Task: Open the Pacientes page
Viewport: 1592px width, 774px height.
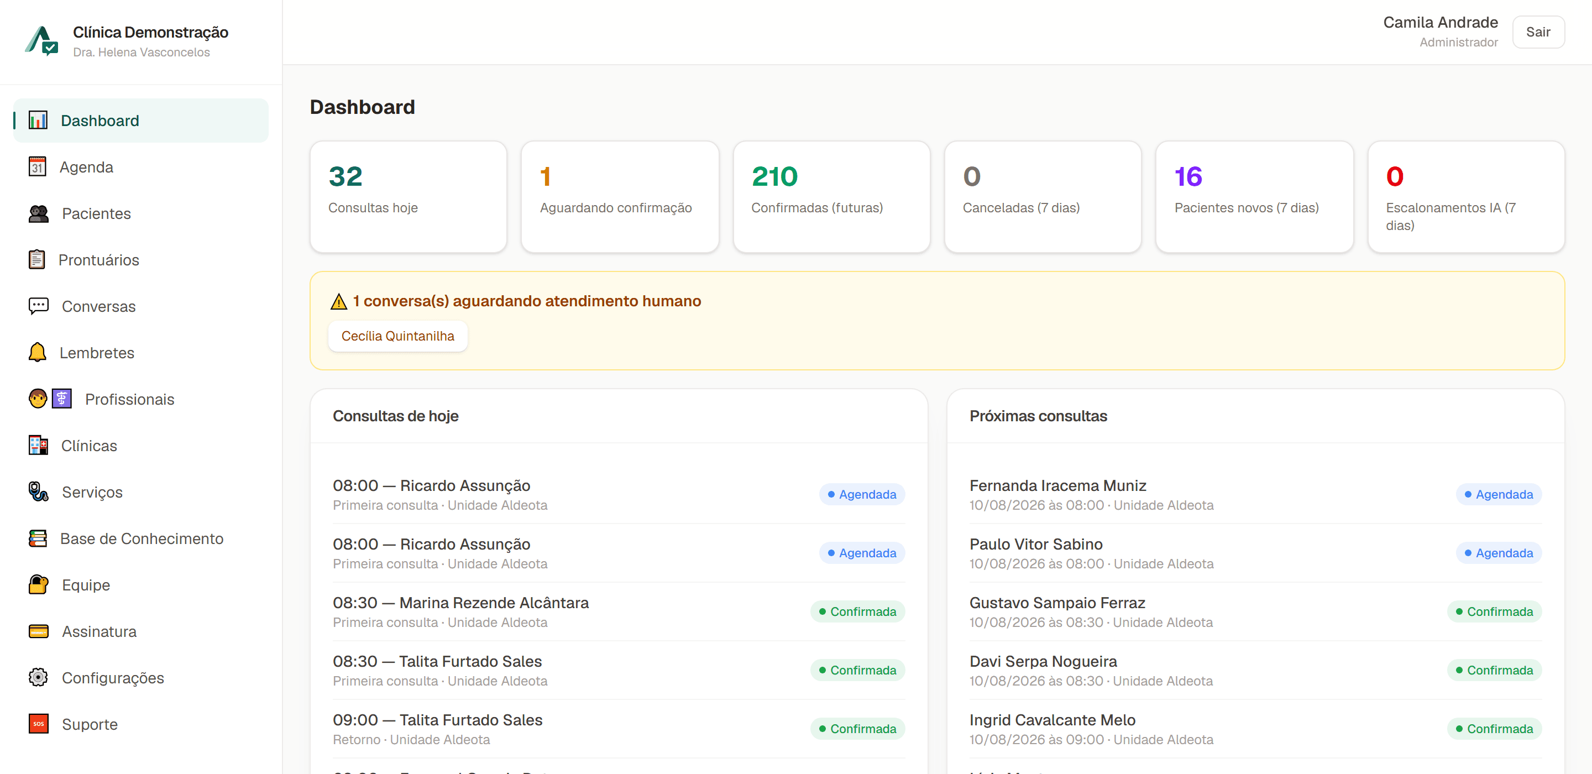Action: click(141, 213)
